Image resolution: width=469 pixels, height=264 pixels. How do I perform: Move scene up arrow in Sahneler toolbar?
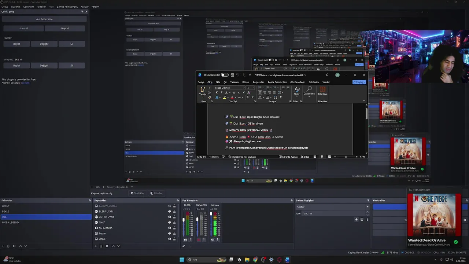click(20, 246)
